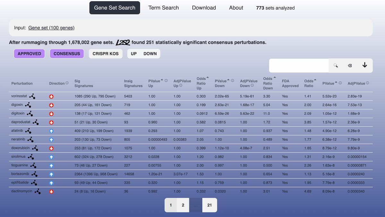
Task: Sort by PValue Up column arrow
Action: coord(162,80)
